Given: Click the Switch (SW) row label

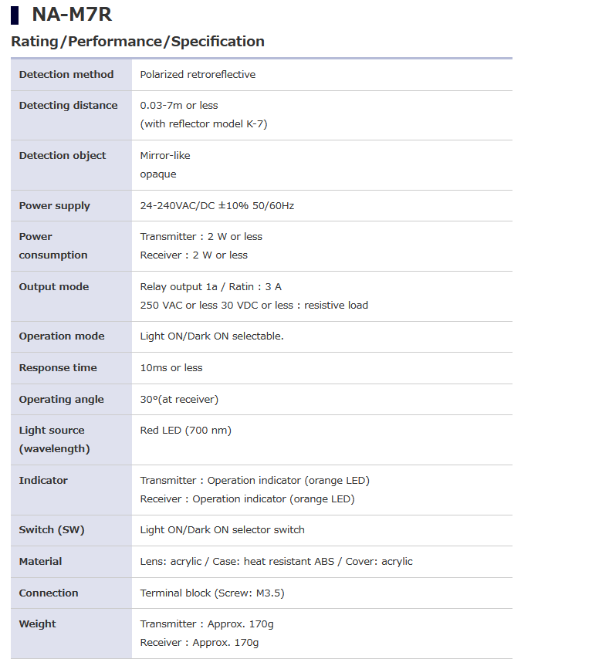Looking at the screenshot, I should point(52,530).
